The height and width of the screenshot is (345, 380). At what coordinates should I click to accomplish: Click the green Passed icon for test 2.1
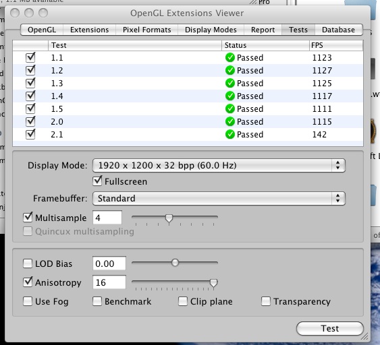tap(230, 135)
